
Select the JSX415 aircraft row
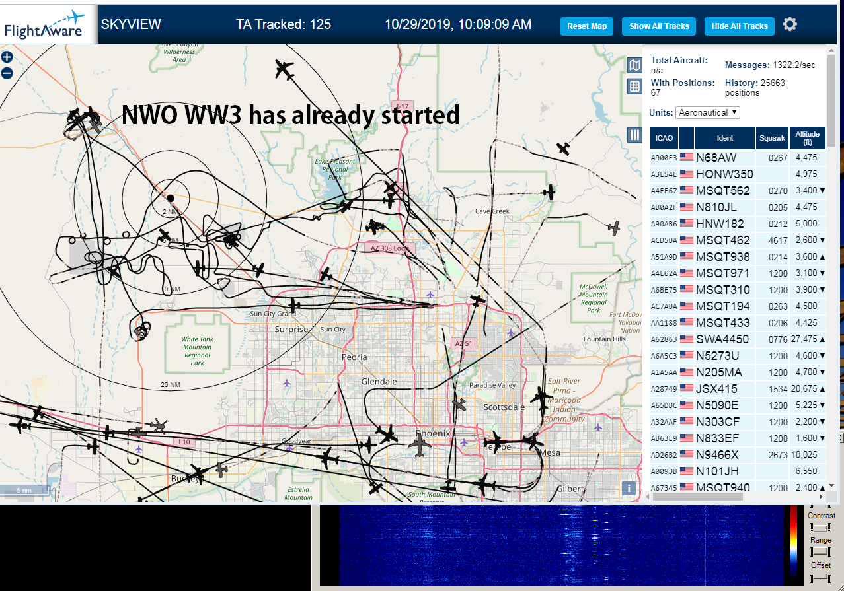point(738,389)
